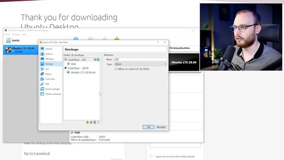Open the Fichier menu in VirtualBox

pyautogui.click(x=7, y=35)
